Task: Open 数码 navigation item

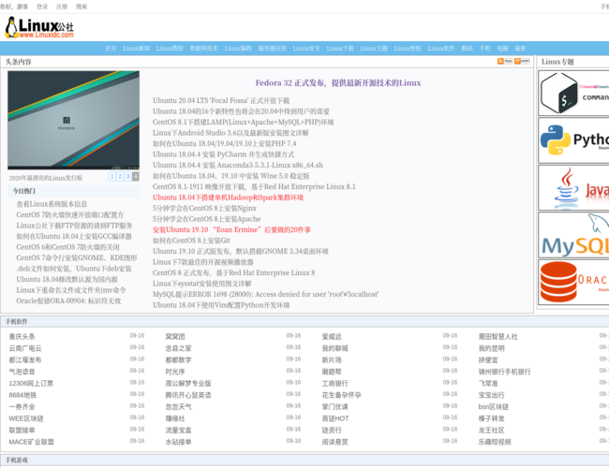Action: [467, 49]
